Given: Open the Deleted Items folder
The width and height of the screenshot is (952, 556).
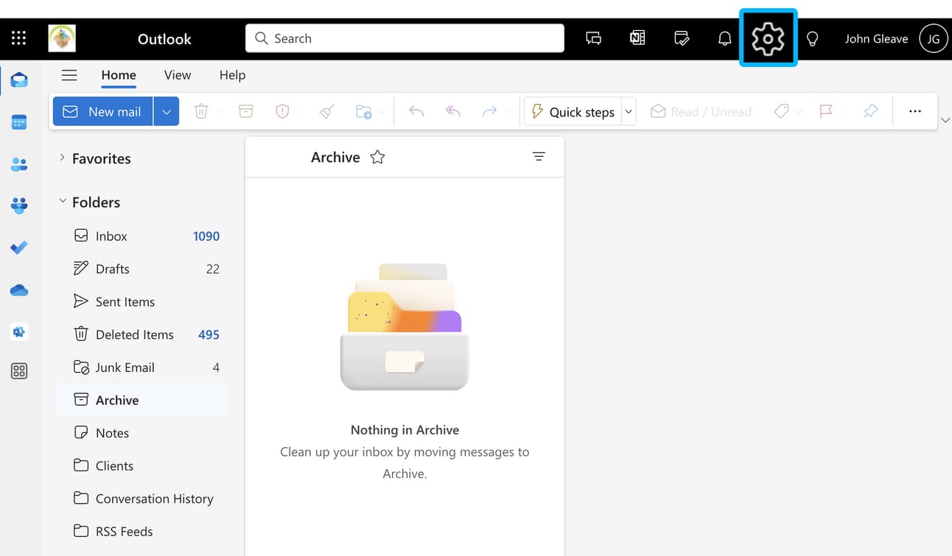Looking at the screenshot, I should coord(141,334).
